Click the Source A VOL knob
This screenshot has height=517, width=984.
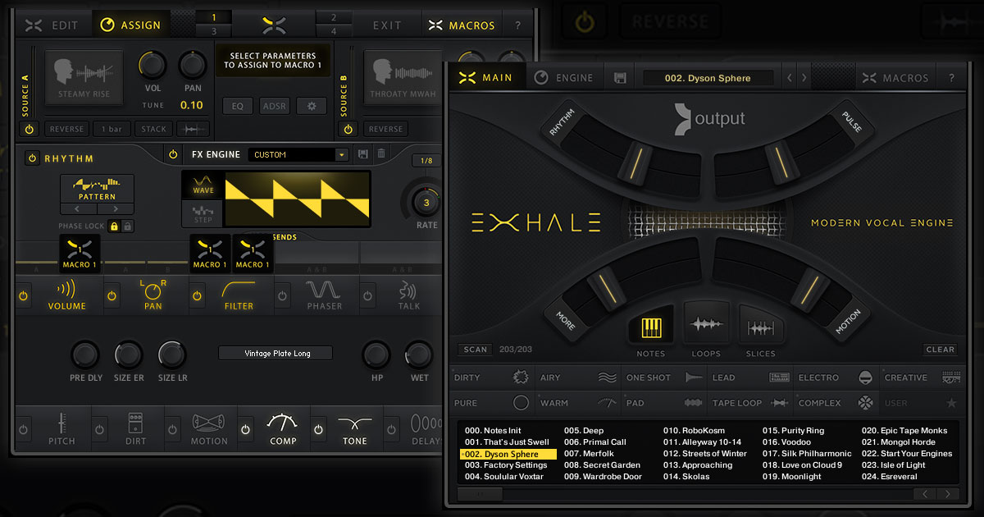point(152,65)
